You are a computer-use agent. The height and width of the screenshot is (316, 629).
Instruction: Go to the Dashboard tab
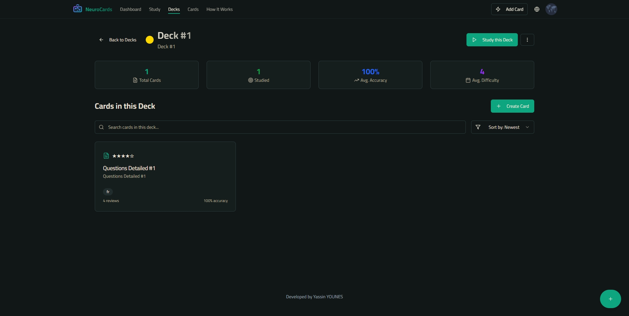(131, 9)
